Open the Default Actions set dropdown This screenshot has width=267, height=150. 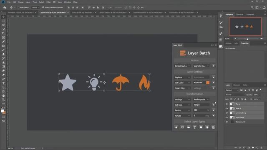(182, 66)
